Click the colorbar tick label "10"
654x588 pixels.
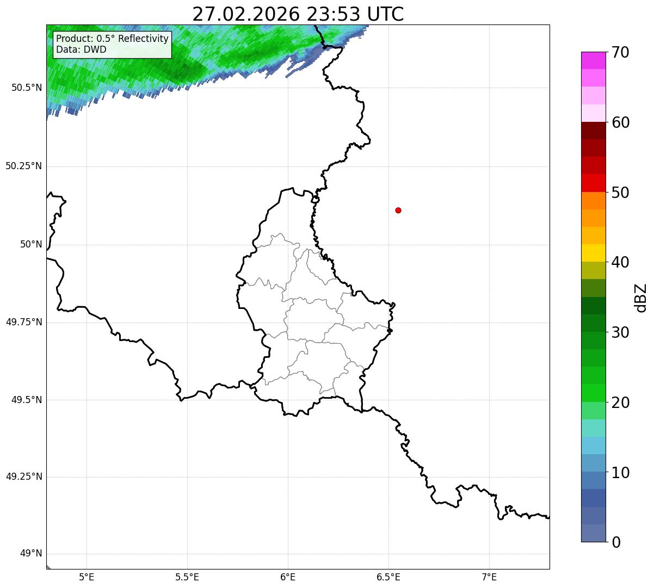[620, 473]
